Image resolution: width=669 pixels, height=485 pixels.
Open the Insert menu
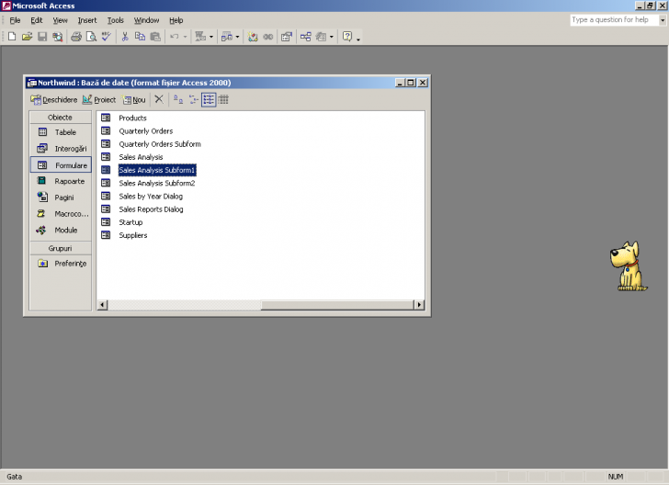point(86,19)
